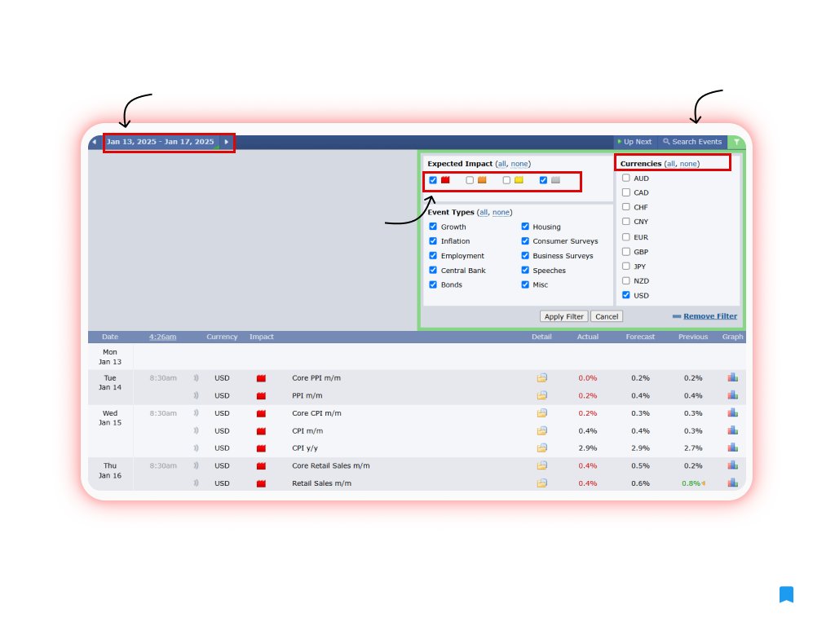The width and height of the screenshot is (835, 626).
Task: Uncheck Business Surveys event type
Action: pyautogui.click(x=525, y=255)
